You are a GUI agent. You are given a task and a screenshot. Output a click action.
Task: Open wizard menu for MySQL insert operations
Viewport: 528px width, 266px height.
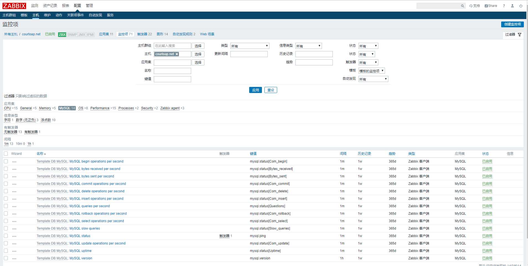point(14,199)
